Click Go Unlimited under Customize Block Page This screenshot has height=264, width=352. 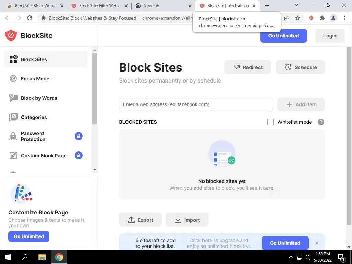point(29,236)
